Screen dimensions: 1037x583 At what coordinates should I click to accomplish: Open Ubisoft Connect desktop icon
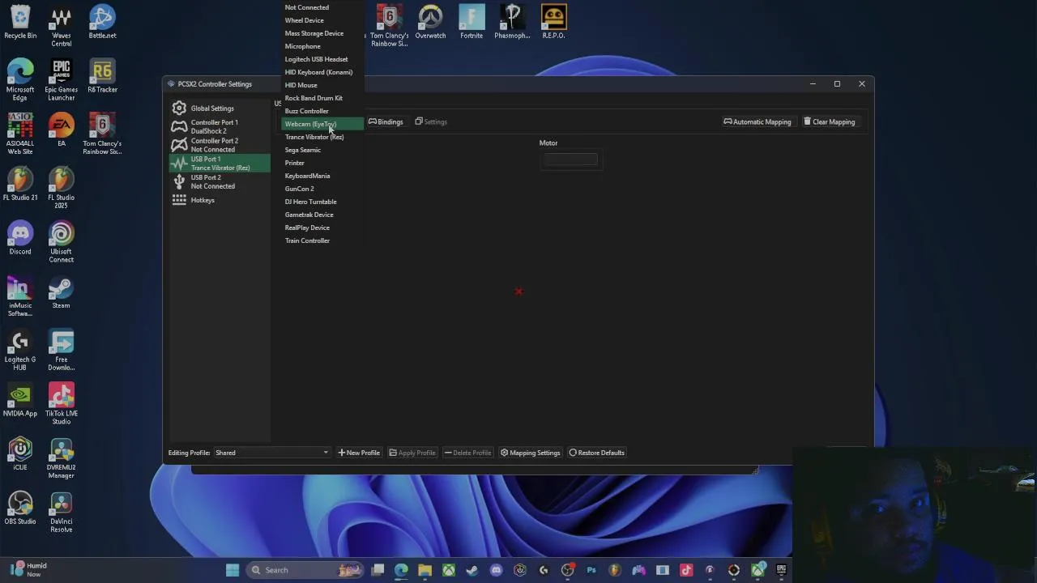click(x=61, y=242)
